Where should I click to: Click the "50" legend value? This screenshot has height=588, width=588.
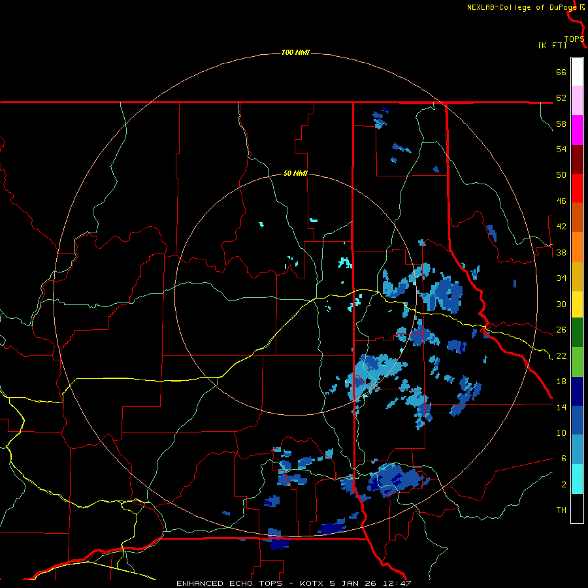(x=561, y=175)
